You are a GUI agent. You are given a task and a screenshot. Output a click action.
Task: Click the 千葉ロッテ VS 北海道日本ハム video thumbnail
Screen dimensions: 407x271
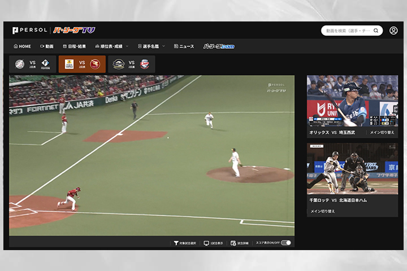[x=352, y=169]
